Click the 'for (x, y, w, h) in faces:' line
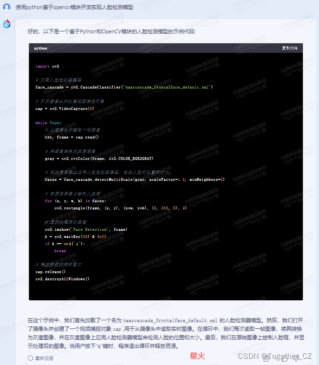The height and width of the screenshot is (365, 319). point(75,201)
